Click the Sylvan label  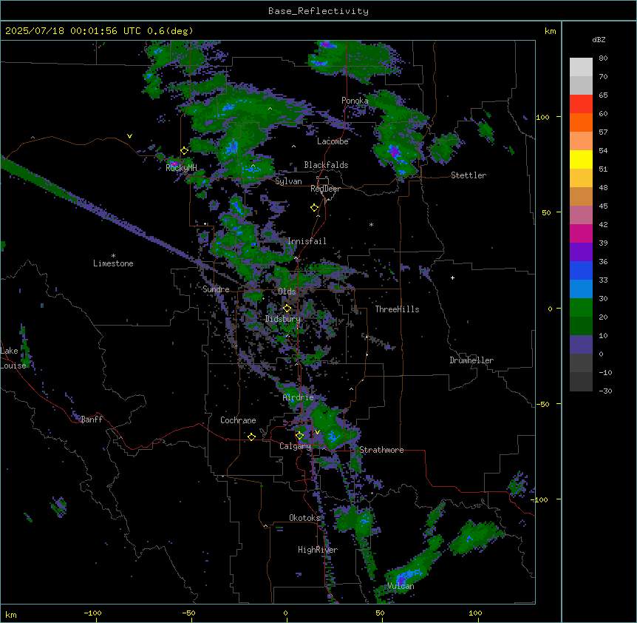pyautogui.click(x=288, y=181)
